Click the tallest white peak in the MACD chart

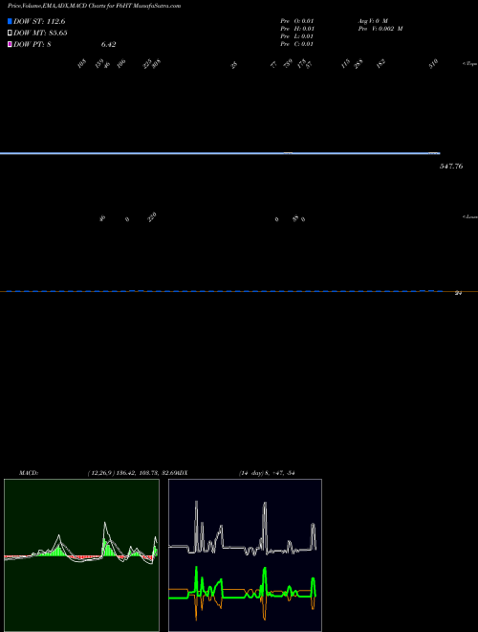click(x=105, y=523)
